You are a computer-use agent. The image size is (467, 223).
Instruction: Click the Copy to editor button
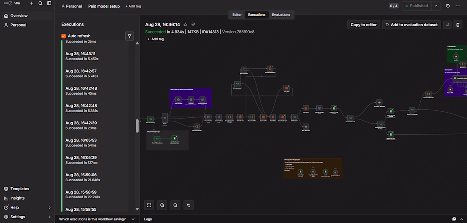pos(363,25)
